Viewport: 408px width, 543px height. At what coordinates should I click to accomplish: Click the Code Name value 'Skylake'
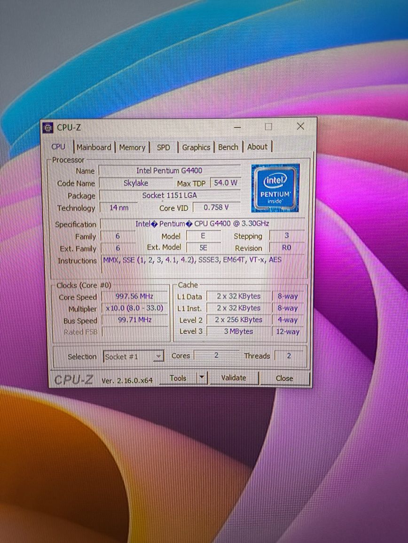(x=136, y=183)
